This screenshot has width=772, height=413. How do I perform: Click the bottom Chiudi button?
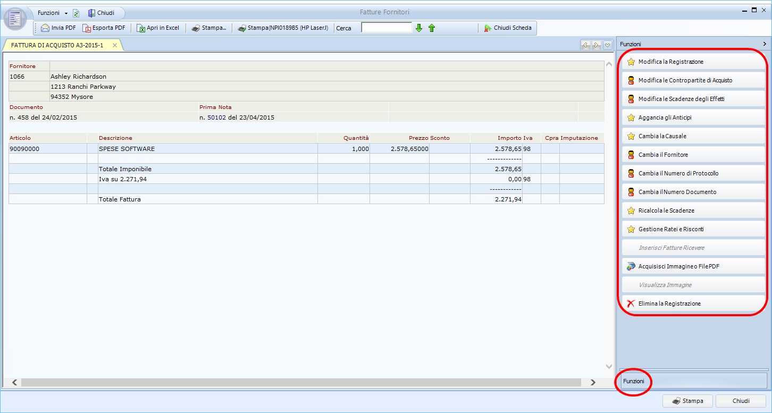(x=741, y=401)
